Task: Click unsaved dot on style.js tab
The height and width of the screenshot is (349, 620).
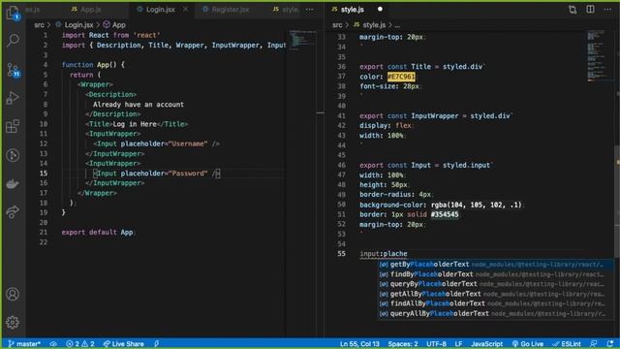Action: click(x=380, y=9)
